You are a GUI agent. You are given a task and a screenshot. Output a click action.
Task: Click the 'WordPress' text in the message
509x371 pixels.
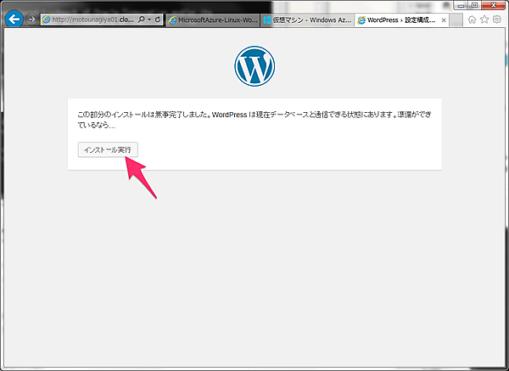pyautogui.click(x=230, y=115)
